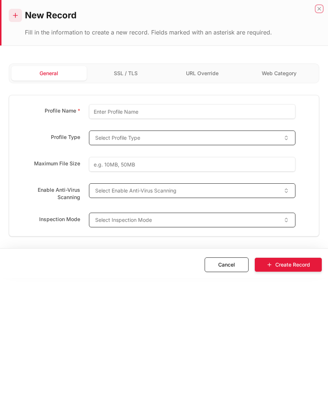The image size is (328, 396).
Task: Click the Profile Type label
Action: (x=66, y=137)
